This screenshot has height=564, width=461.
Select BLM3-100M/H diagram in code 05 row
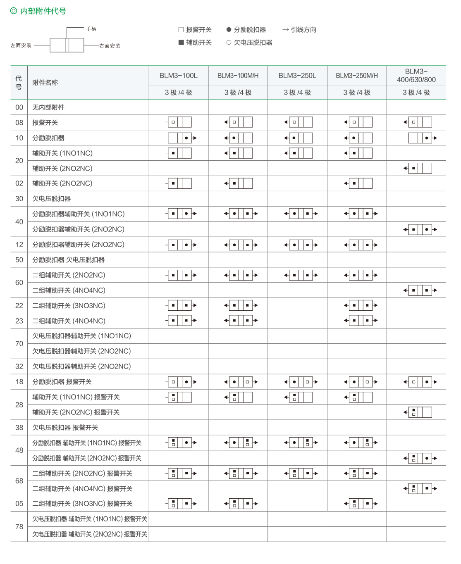tap(240, 504)
